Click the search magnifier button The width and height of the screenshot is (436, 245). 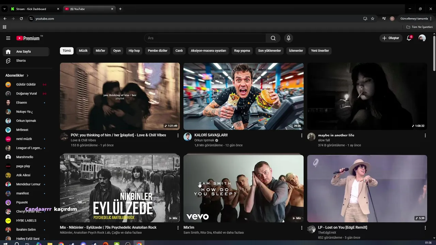(273, 38)
